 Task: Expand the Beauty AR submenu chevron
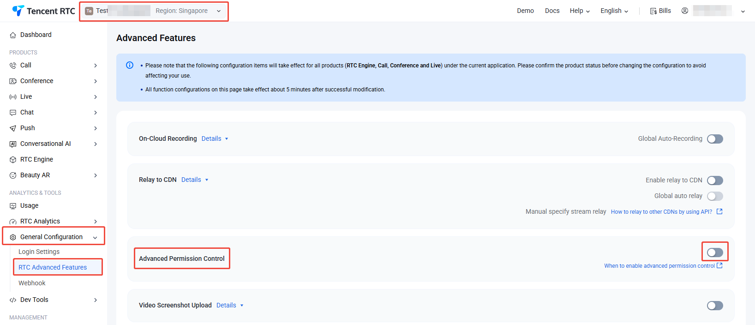point(96,175)
